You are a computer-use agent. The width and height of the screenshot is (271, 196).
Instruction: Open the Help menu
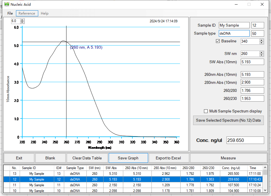point(45,13)
